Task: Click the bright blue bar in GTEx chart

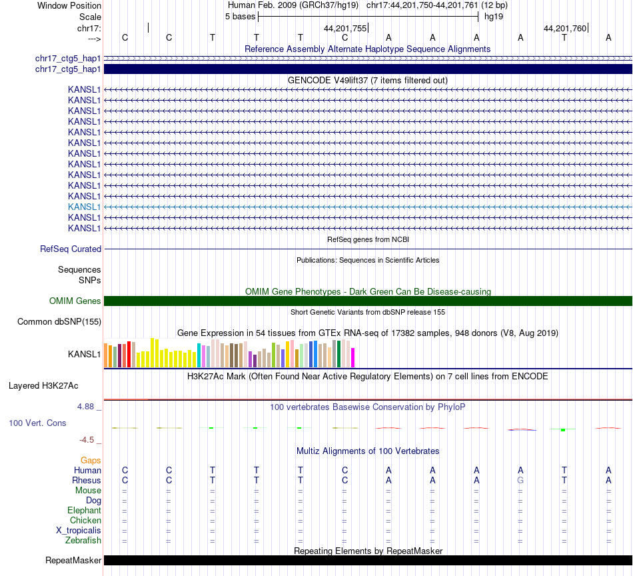Action: point(315,354)
